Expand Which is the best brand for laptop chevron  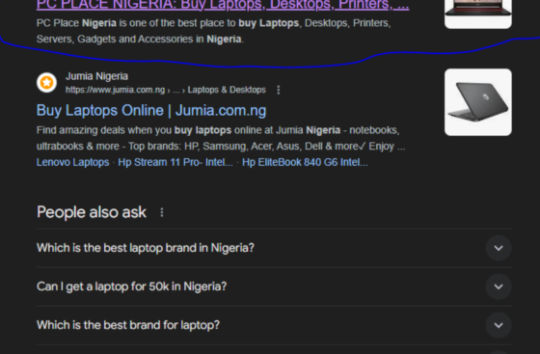499,325
